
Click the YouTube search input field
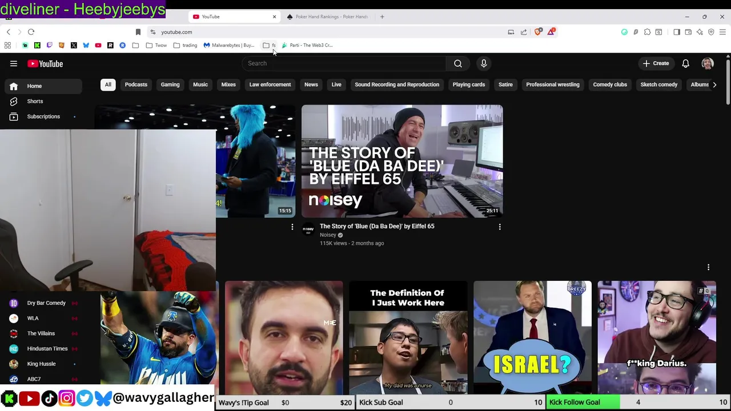point(343,63)
